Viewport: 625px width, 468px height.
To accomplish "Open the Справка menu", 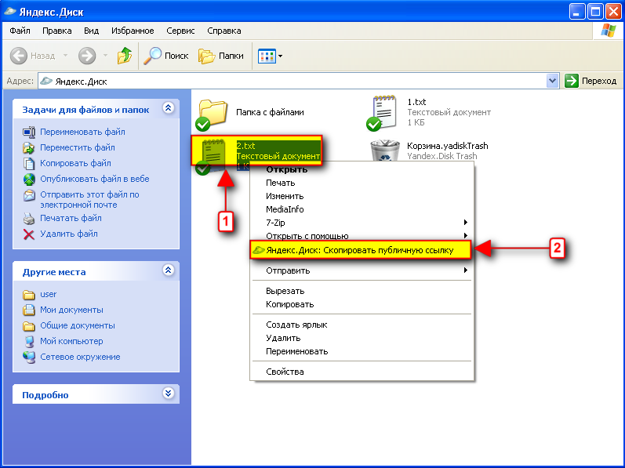I will click(224, 31).
